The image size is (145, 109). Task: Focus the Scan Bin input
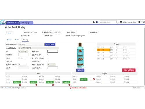(23, 55)
